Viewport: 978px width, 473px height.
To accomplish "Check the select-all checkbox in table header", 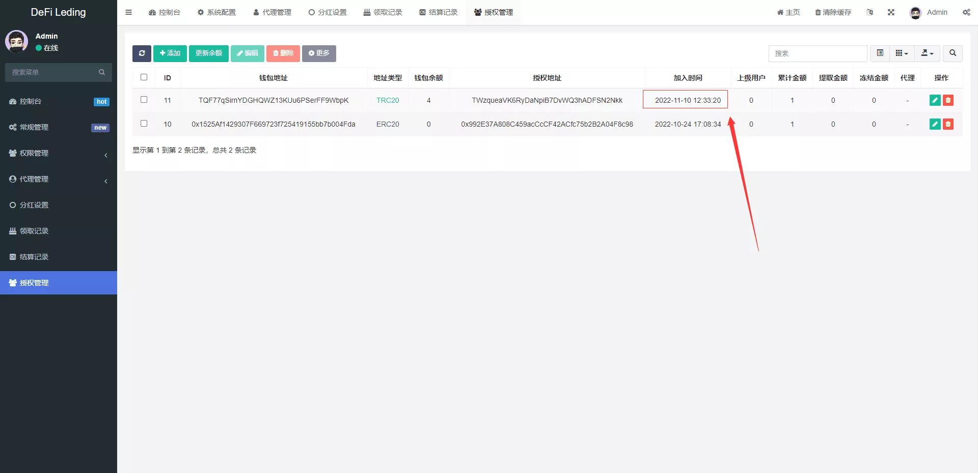I will click(x=144, y=77).
